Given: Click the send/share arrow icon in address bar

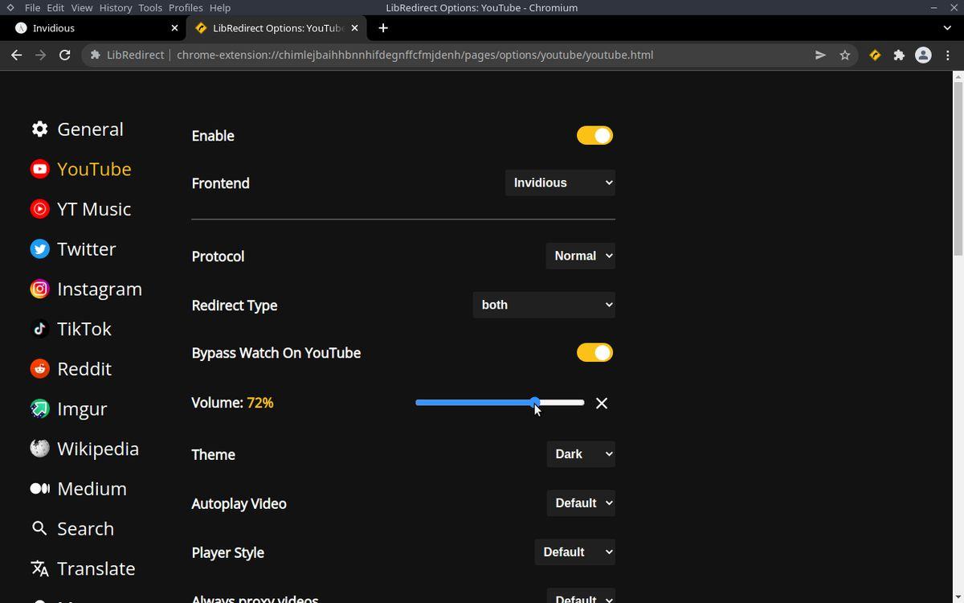Looking at the screenshot, I should click(x=820, y=55).
